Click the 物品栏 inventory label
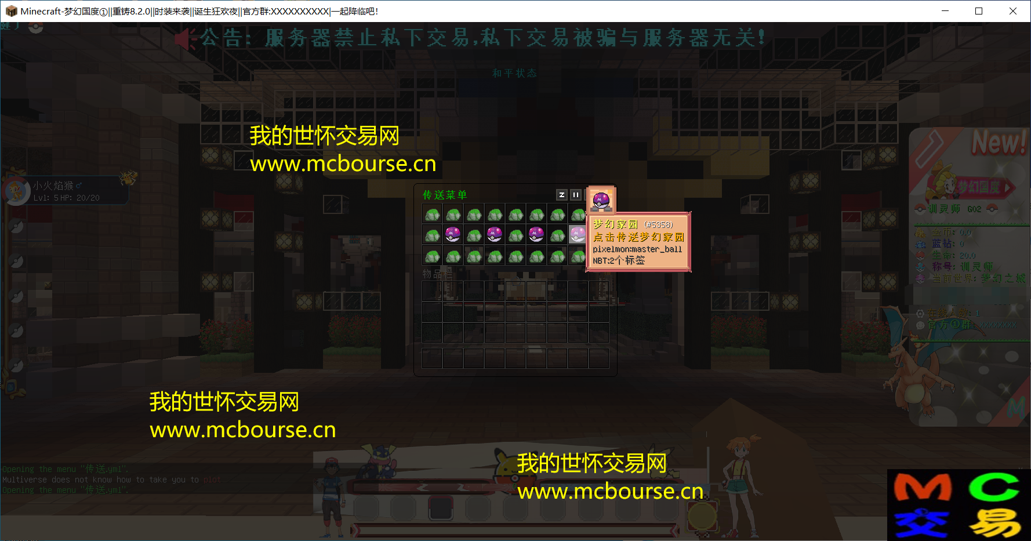This screenshot has width=1031, height=541. 437,274
